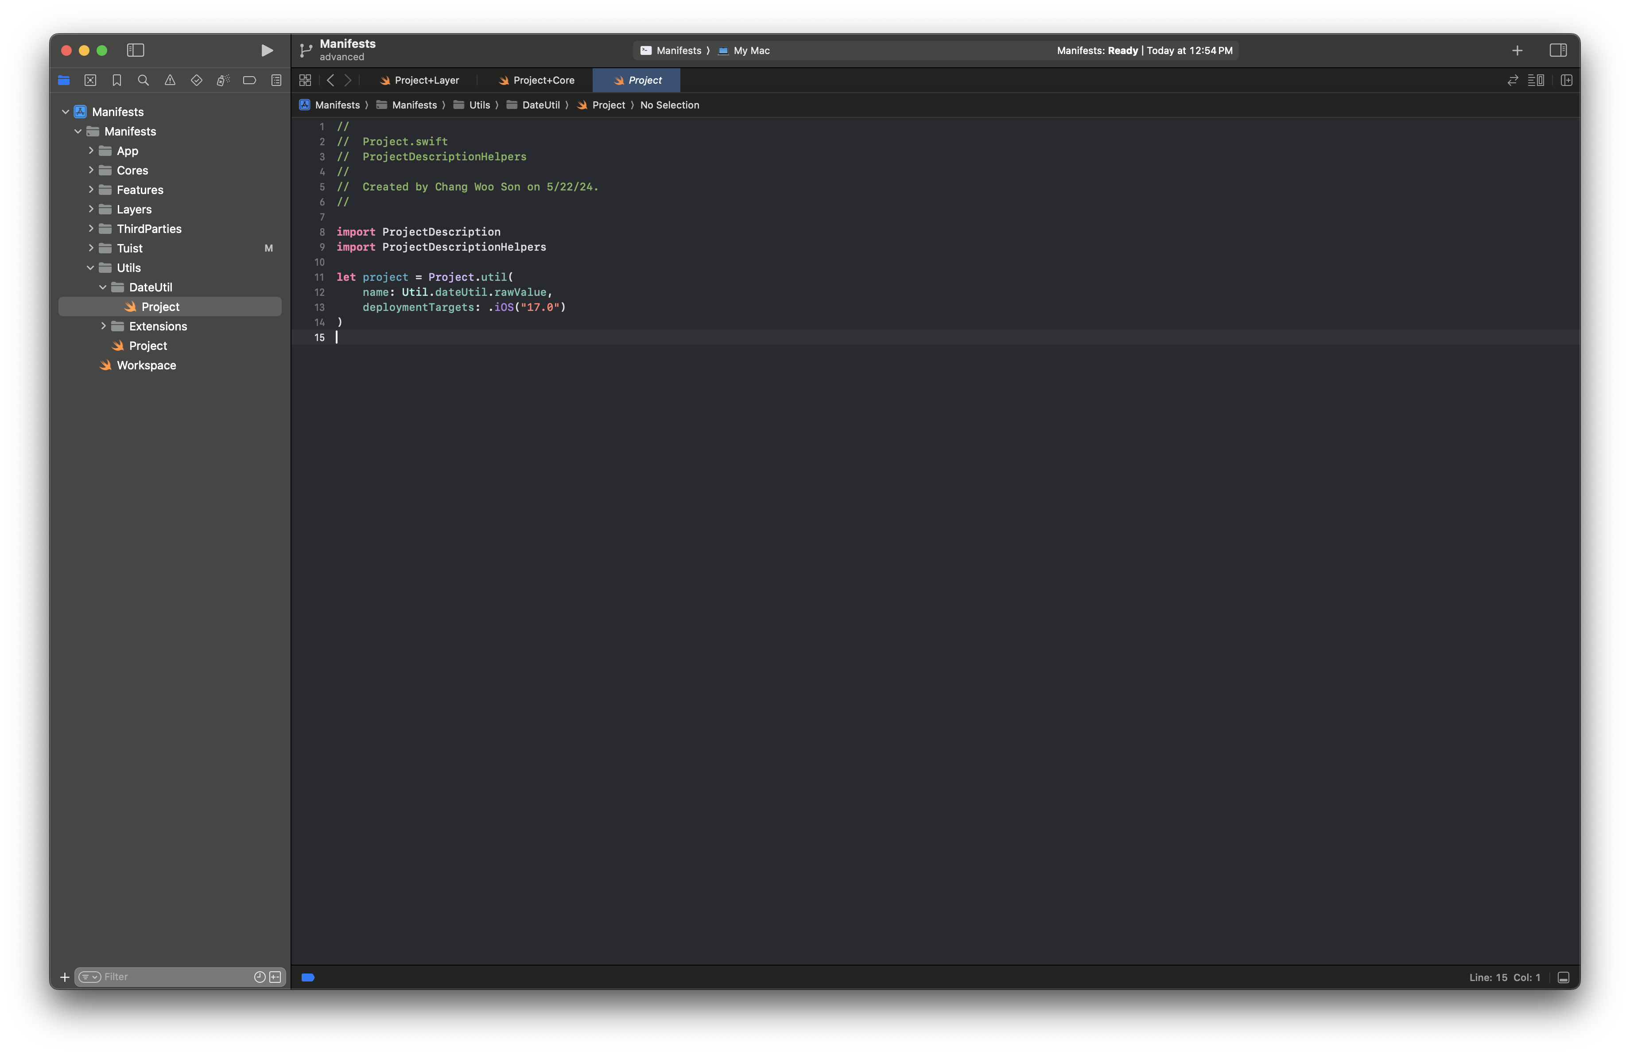Open the Project file under Utils

click(170, 346)
